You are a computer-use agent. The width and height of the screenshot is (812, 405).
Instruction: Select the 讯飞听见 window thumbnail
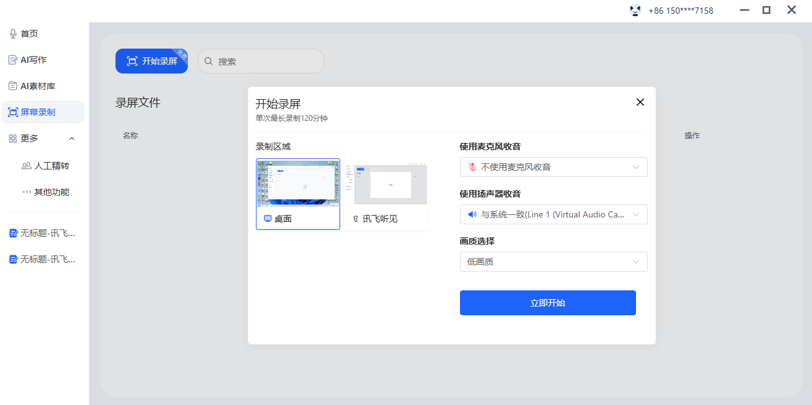tap(386, 184)
